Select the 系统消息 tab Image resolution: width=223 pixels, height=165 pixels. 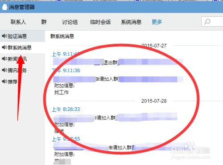pyautogui.click(x=131, y=22)
